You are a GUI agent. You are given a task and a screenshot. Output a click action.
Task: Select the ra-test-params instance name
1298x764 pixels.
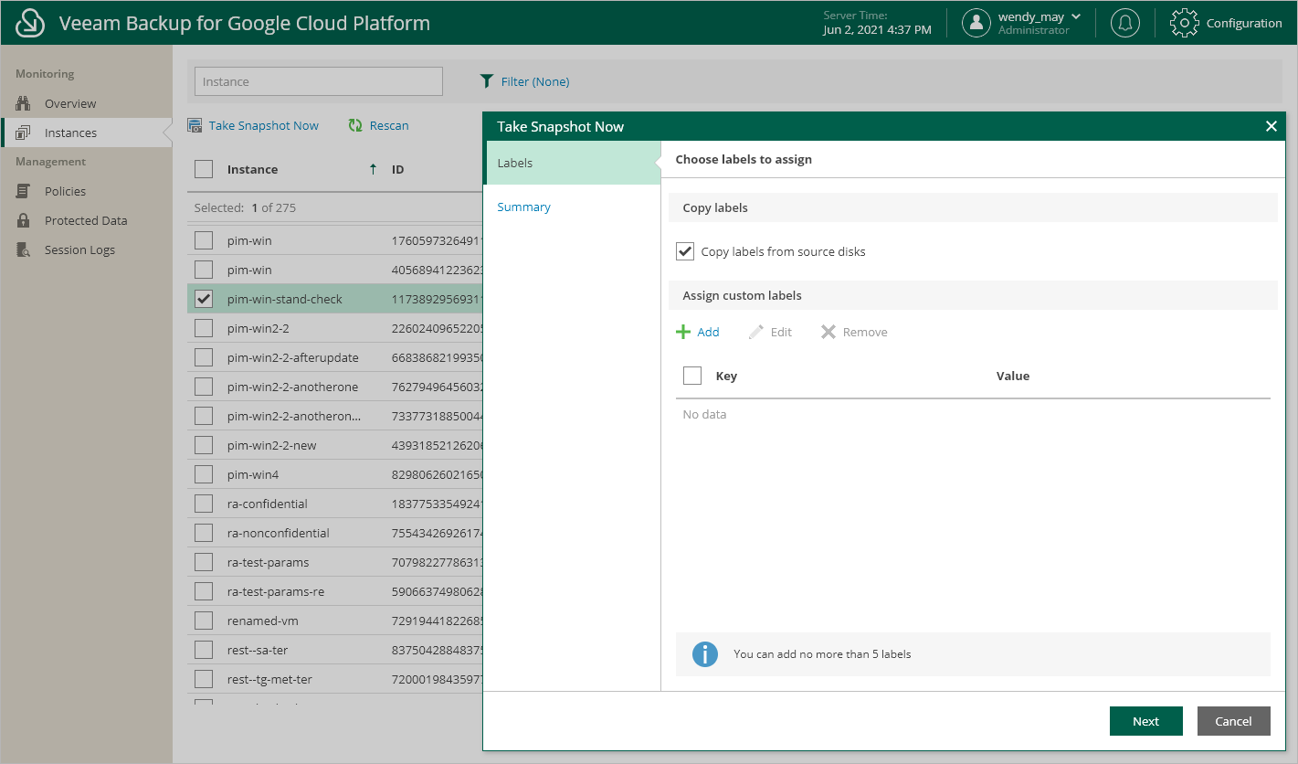tap(269, 562)
